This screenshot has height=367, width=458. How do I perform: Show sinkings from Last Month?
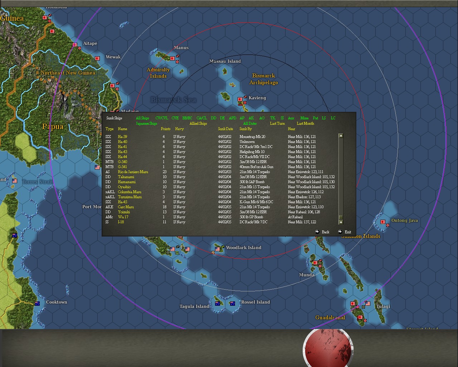tap(305, 123)
